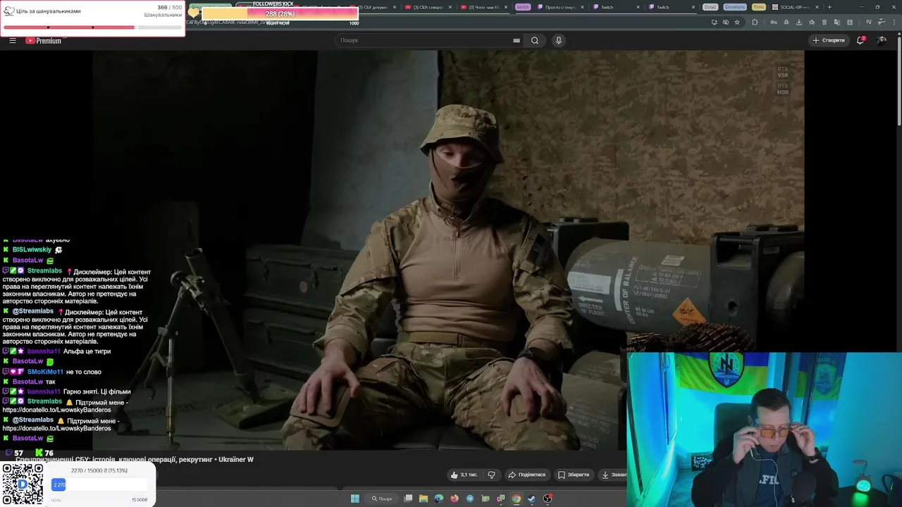Expand the Films tab group
Screen dimensions: 902x507
pos(758,7)
